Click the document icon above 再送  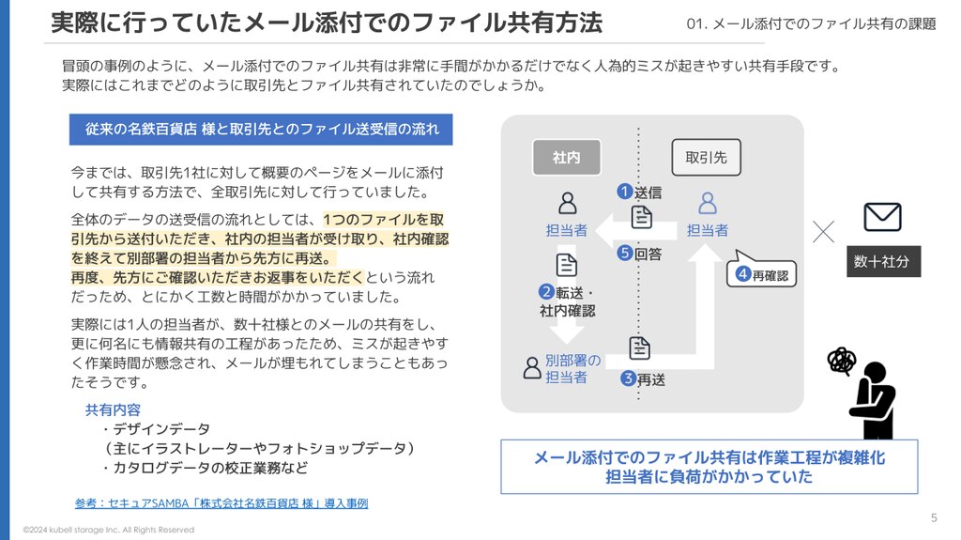639,347
